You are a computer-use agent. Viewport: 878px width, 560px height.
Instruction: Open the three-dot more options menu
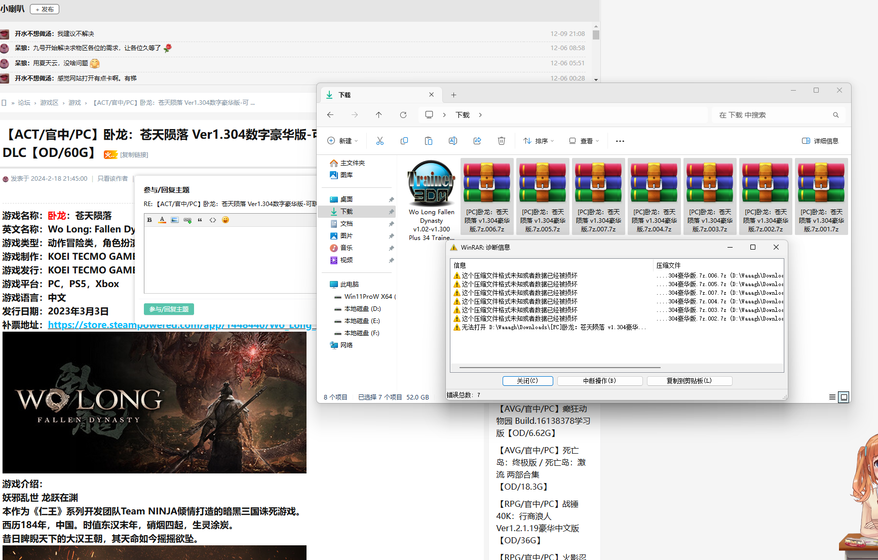click(620, 141)
